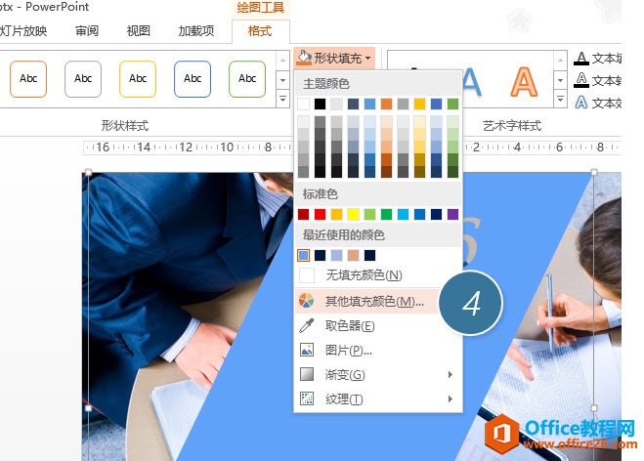Open the 审阅 ribbon tab
Viewport: 644px width, 461px height.
pos(87,31)
